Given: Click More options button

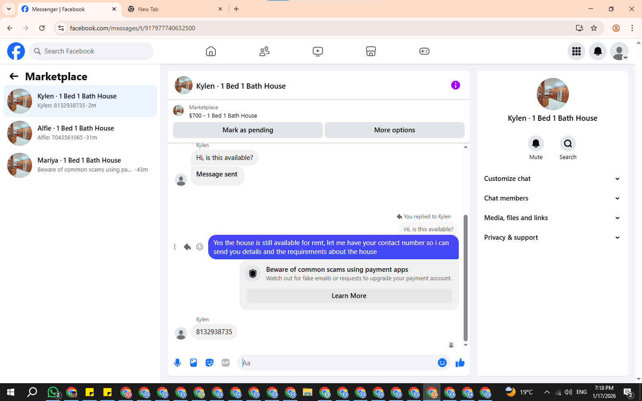Looking at the screenshot, I should 395,130.
